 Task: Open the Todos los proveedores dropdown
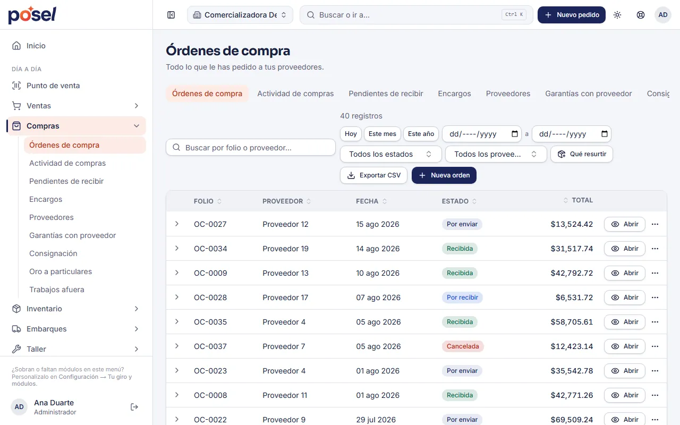coord(496,154)
